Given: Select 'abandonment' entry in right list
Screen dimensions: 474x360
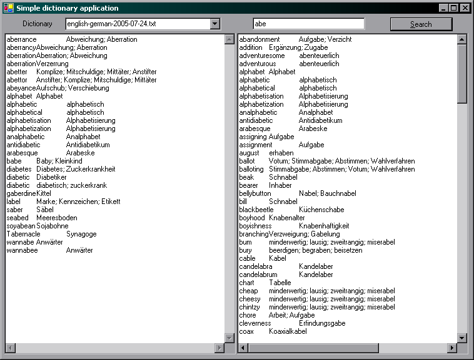Looking at the screenshot, I should point(295,39).
